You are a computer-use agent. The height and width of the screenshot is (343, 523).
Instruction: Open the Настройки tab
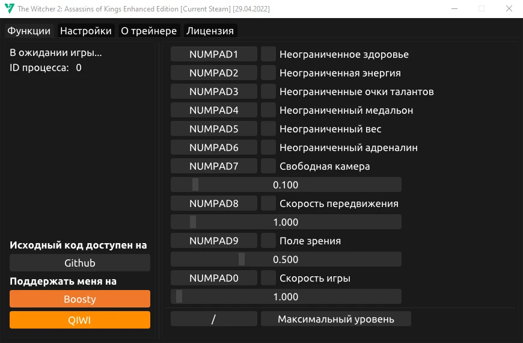pyautogui.click(x=86, y=31)
